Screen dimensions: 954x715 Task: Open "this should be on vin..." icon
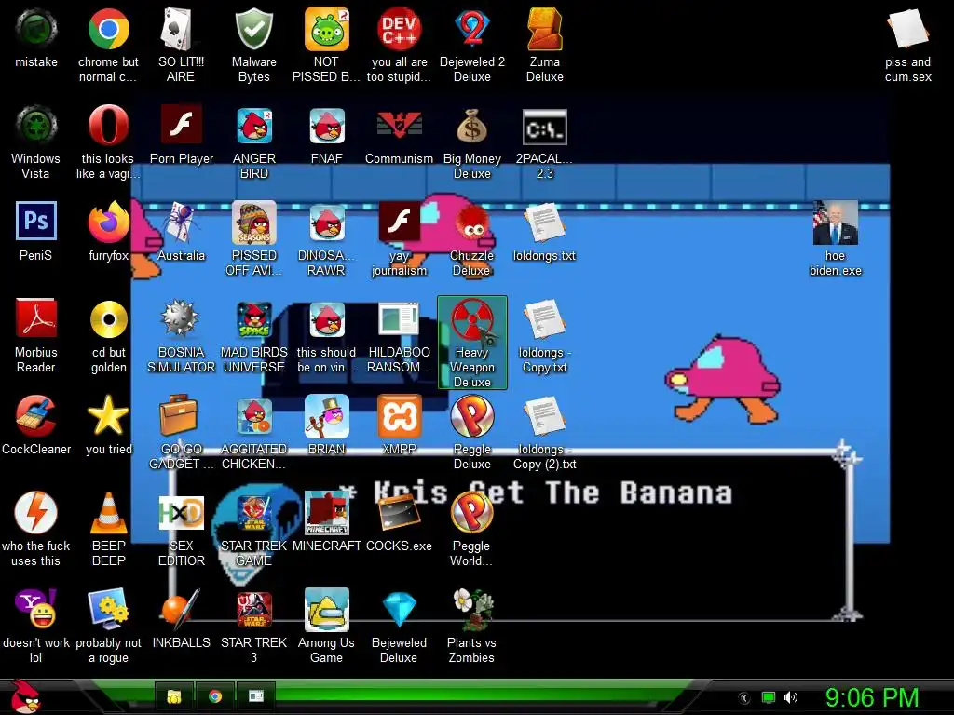click(x=327, y=320)
